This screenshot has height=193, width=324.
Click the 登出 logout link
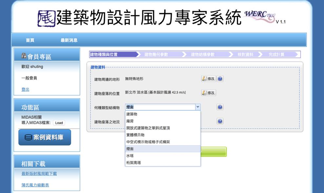tap(26, 90)
